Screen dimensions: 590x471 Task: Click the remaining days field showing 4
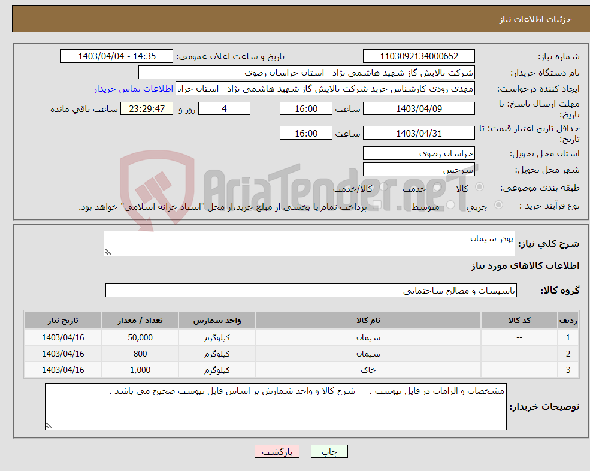224,109
